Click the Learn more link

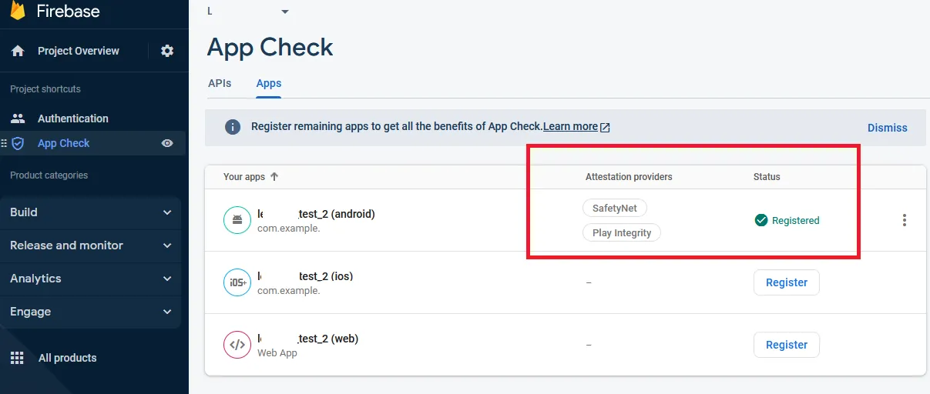click(570, 127)
